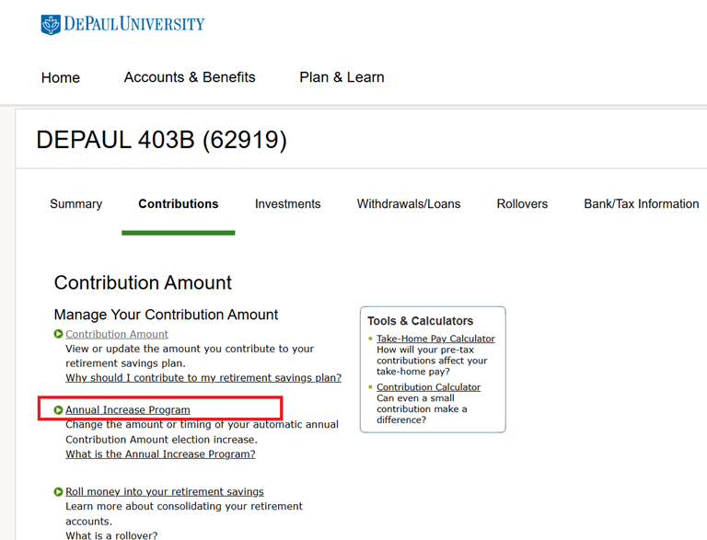707x540 pixels.
Task: Open Plan & Learn menu
Action: pyautogui.click(x=342, y=77)
